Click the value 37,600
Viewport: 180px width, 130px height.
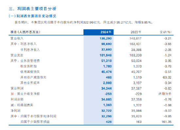point(106,50)
